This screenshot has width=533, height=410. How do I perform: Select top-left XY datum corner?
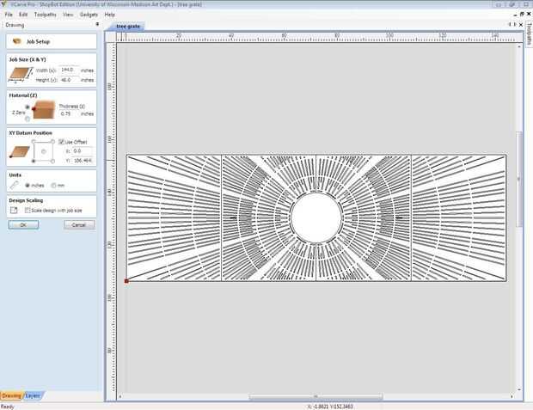click(34, 142)
